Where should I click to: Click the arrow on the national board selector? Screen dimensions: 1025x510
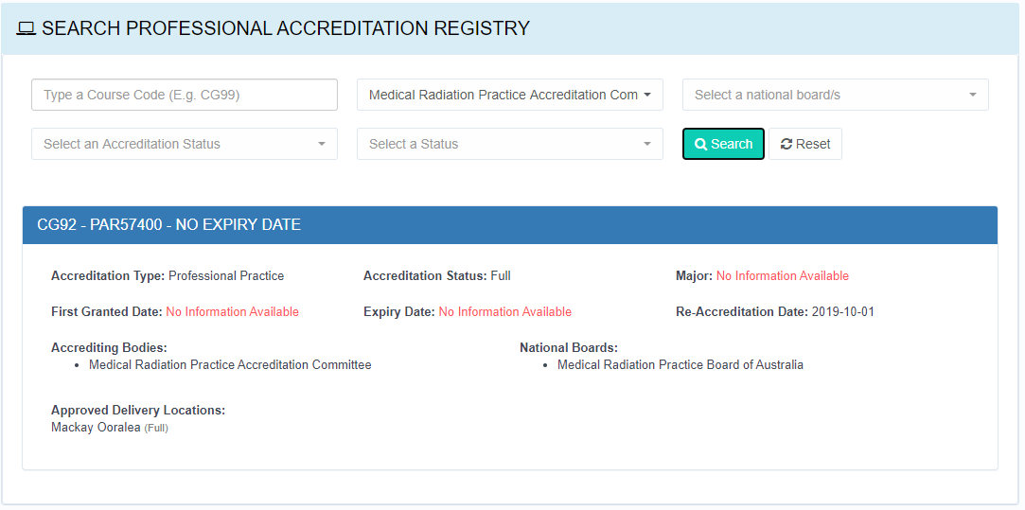point(973,96)
